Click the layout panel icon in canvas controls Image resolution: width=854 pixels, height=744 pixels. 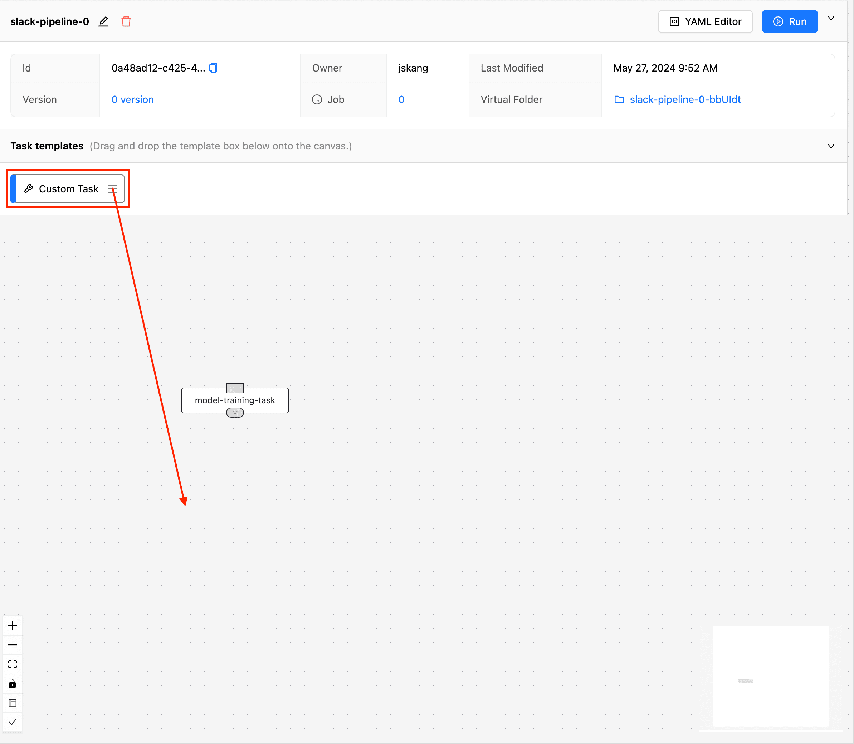[13, 703]
